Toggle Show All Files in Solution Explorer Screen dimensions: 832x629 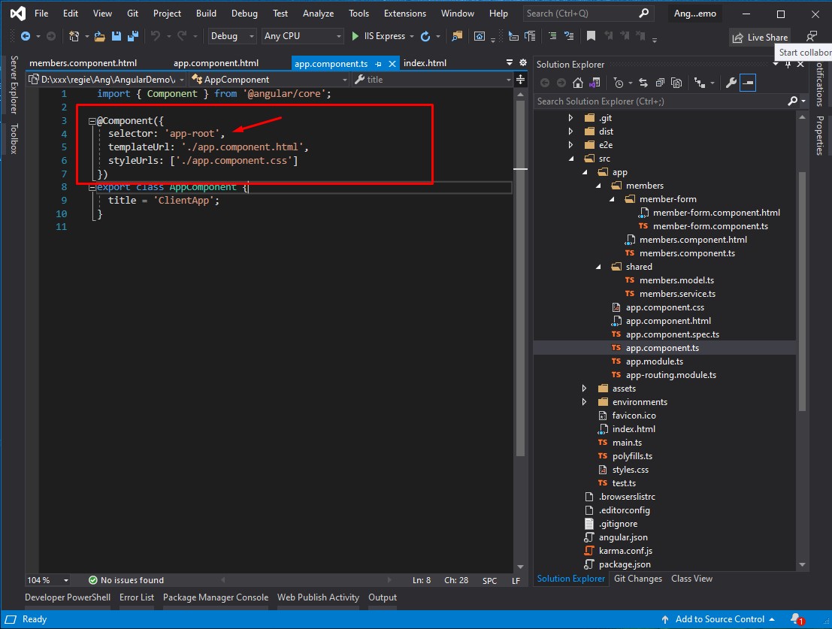point(676,83)
